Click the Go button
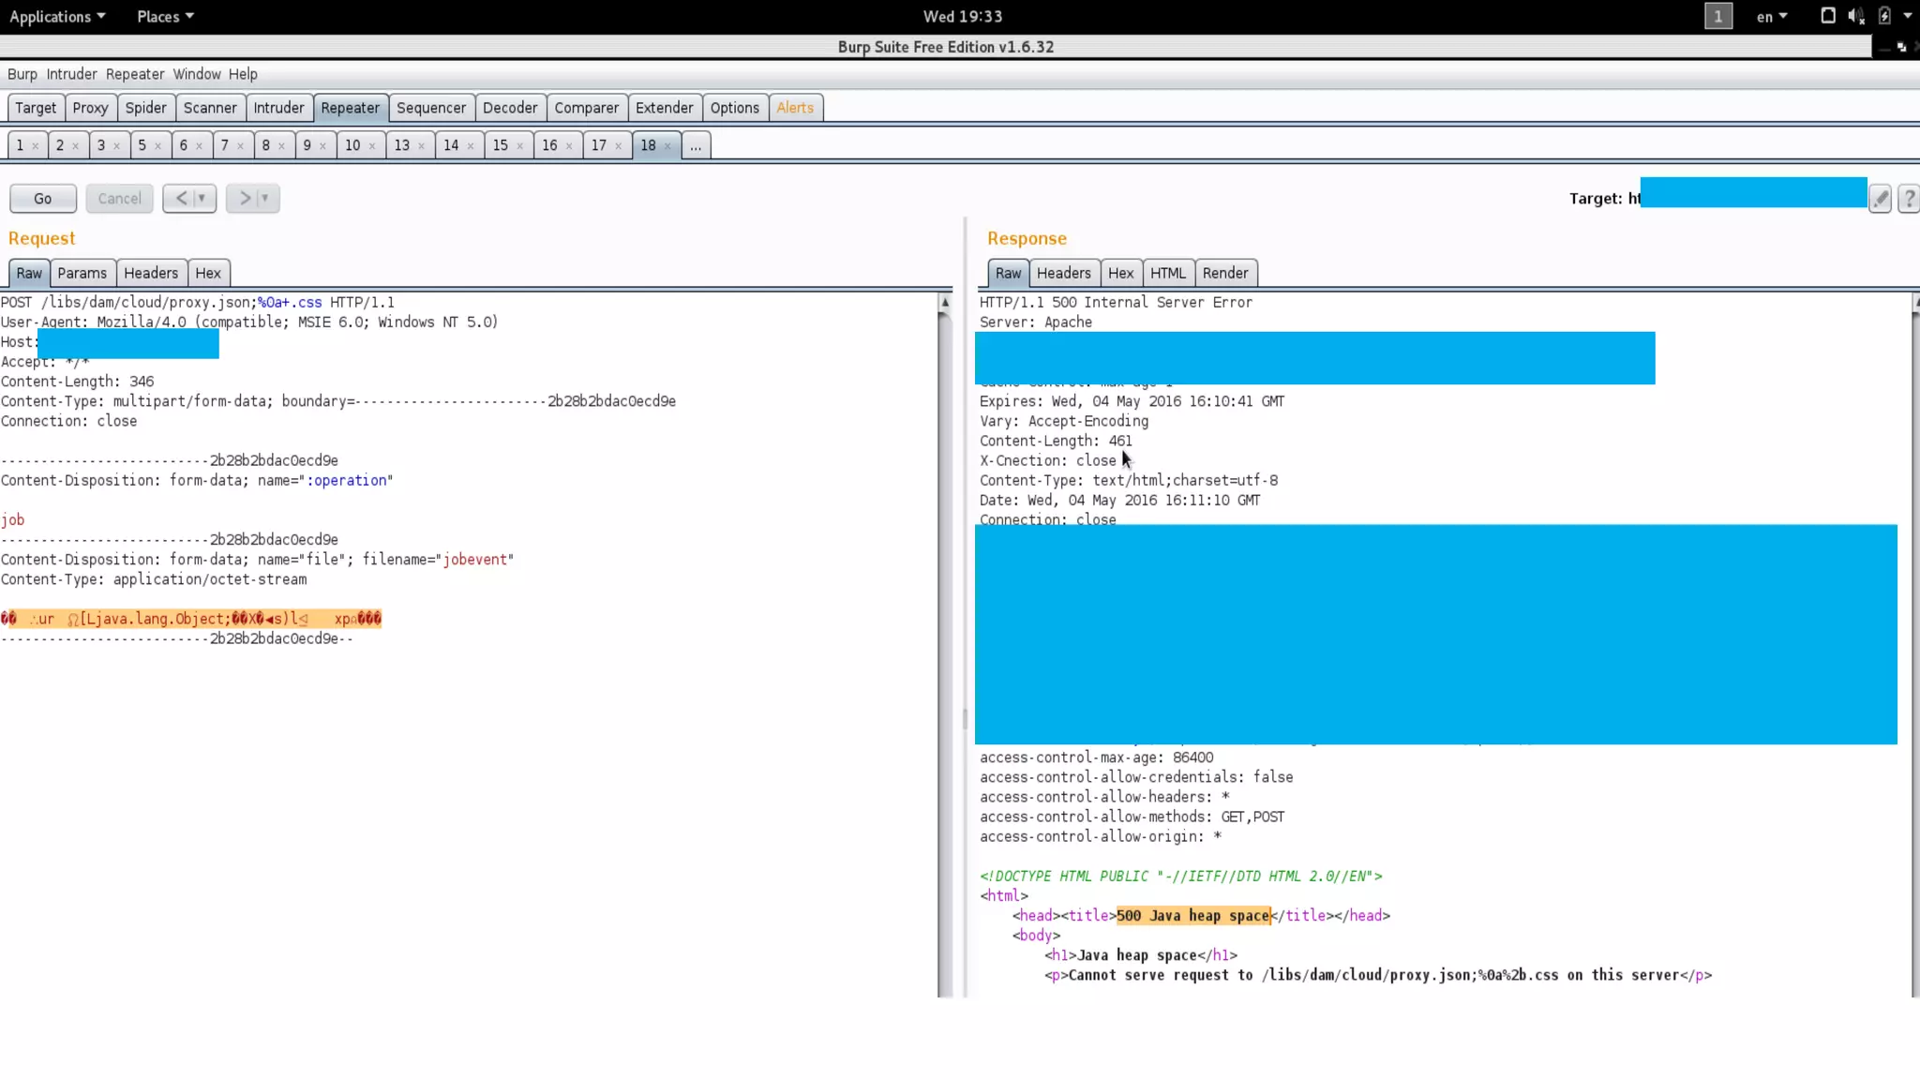1920x1080 pixels. click(x=43, y=199)
